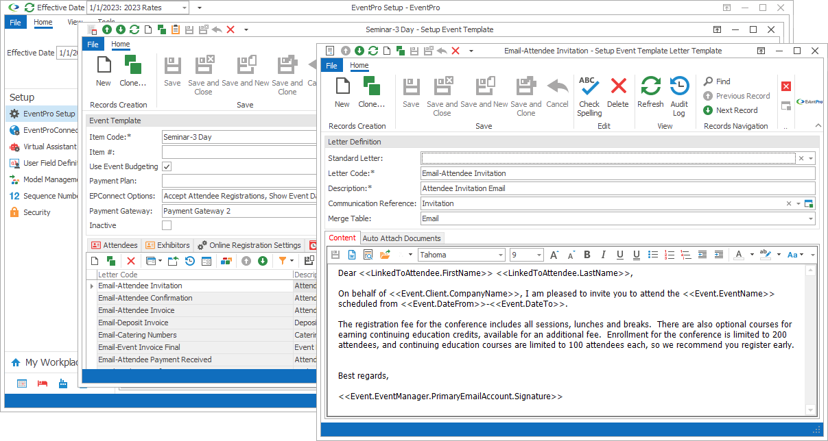
Task: Open filter dropdown arrow in letters grid toolbar
Action: 292,260
